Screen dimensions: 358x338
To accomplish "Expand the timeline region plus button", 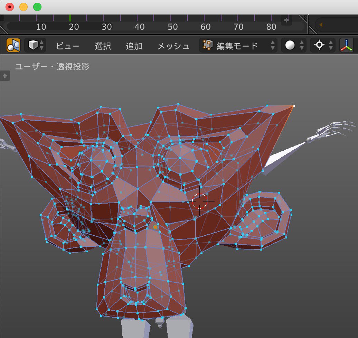I will click(x=286, y=20).
